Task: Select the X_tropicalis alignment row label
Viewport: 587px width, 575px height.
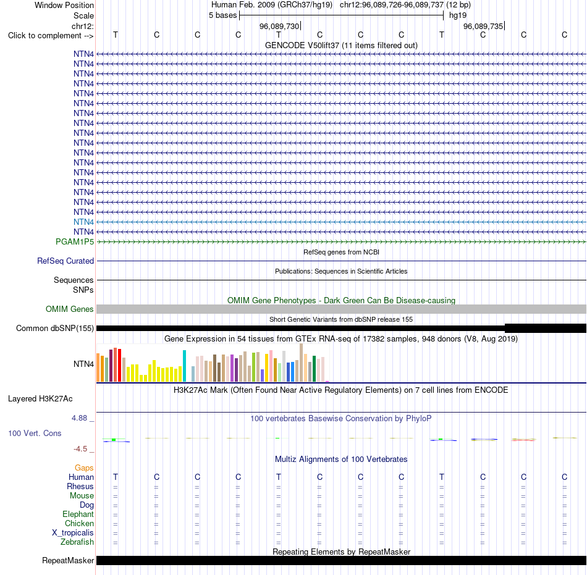Action: pos(73,533)
